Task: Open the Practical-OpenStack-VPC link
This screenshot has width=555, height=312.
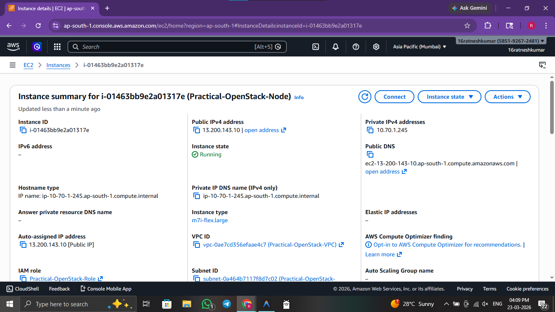Action: coord(273,245)
